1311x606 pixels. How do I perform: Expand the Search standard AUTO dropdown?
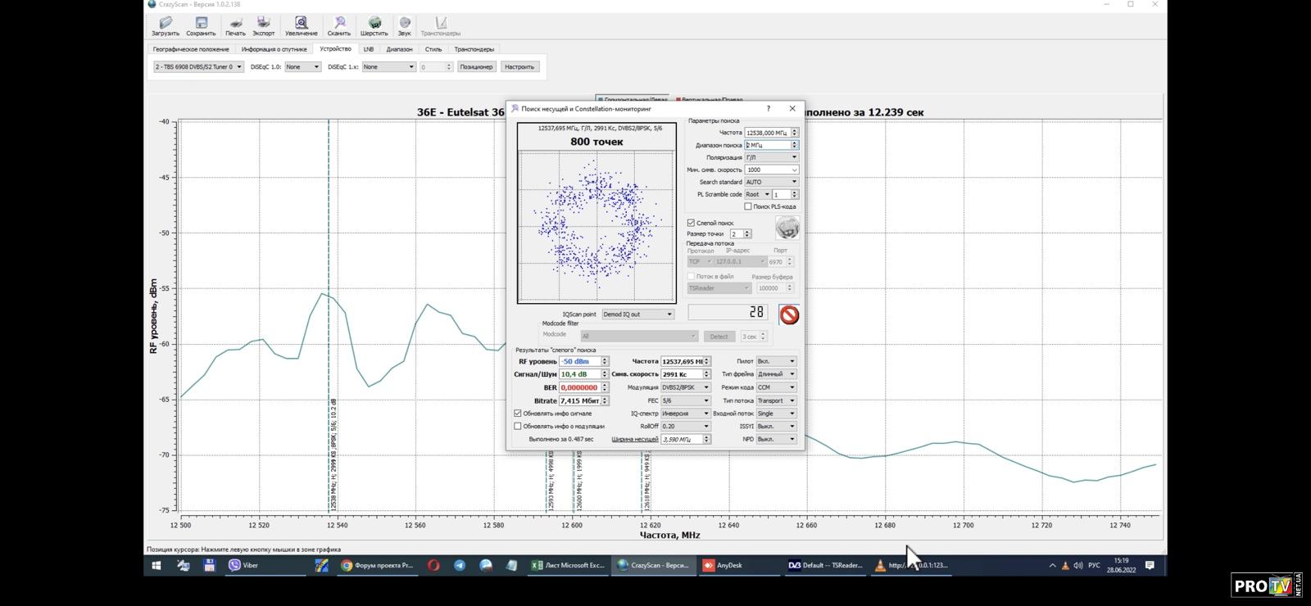pyautogui.click(x=770, y=182)
